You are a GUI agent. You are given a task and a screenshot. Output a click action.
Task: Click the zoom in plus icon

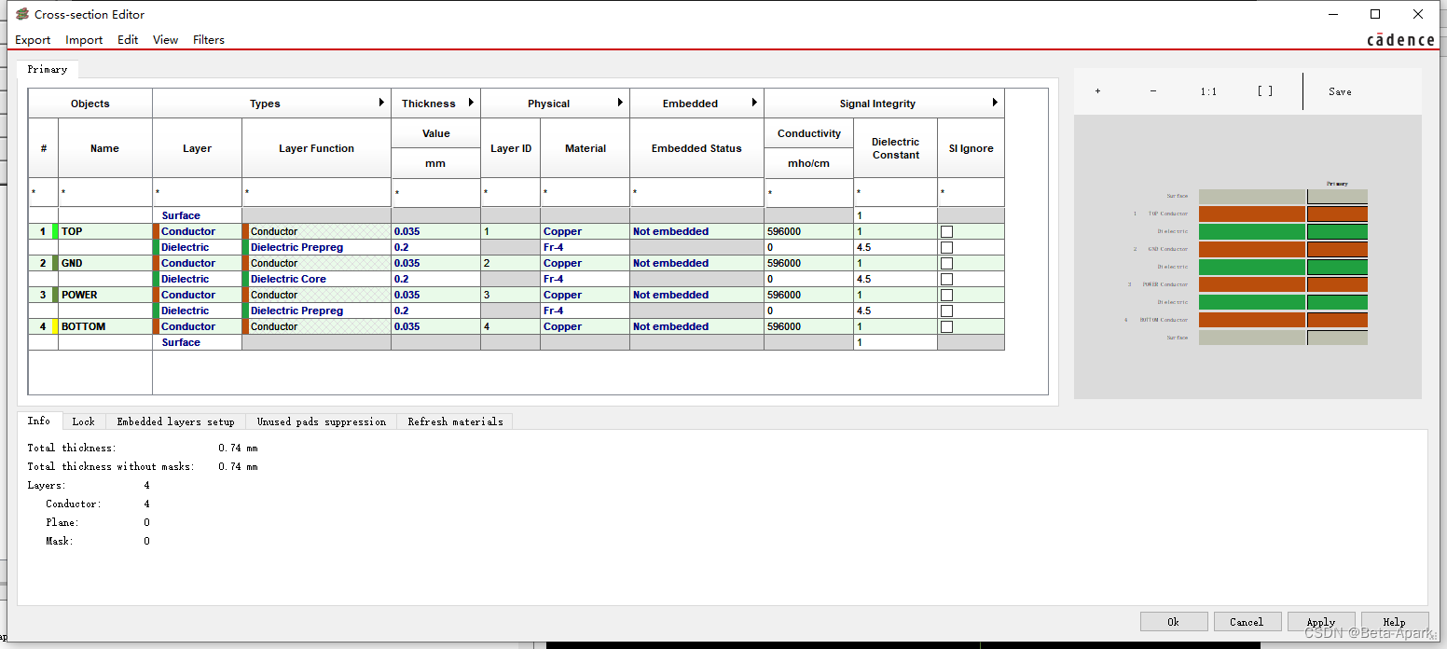1097,91
